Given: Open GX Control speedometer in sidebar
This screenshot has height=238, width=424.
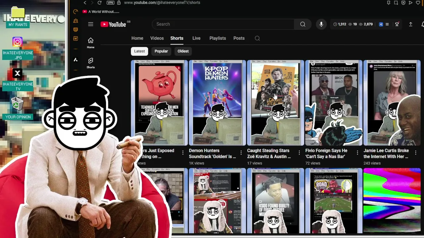Looking at the screenshot, I should (x=76, y=12).
